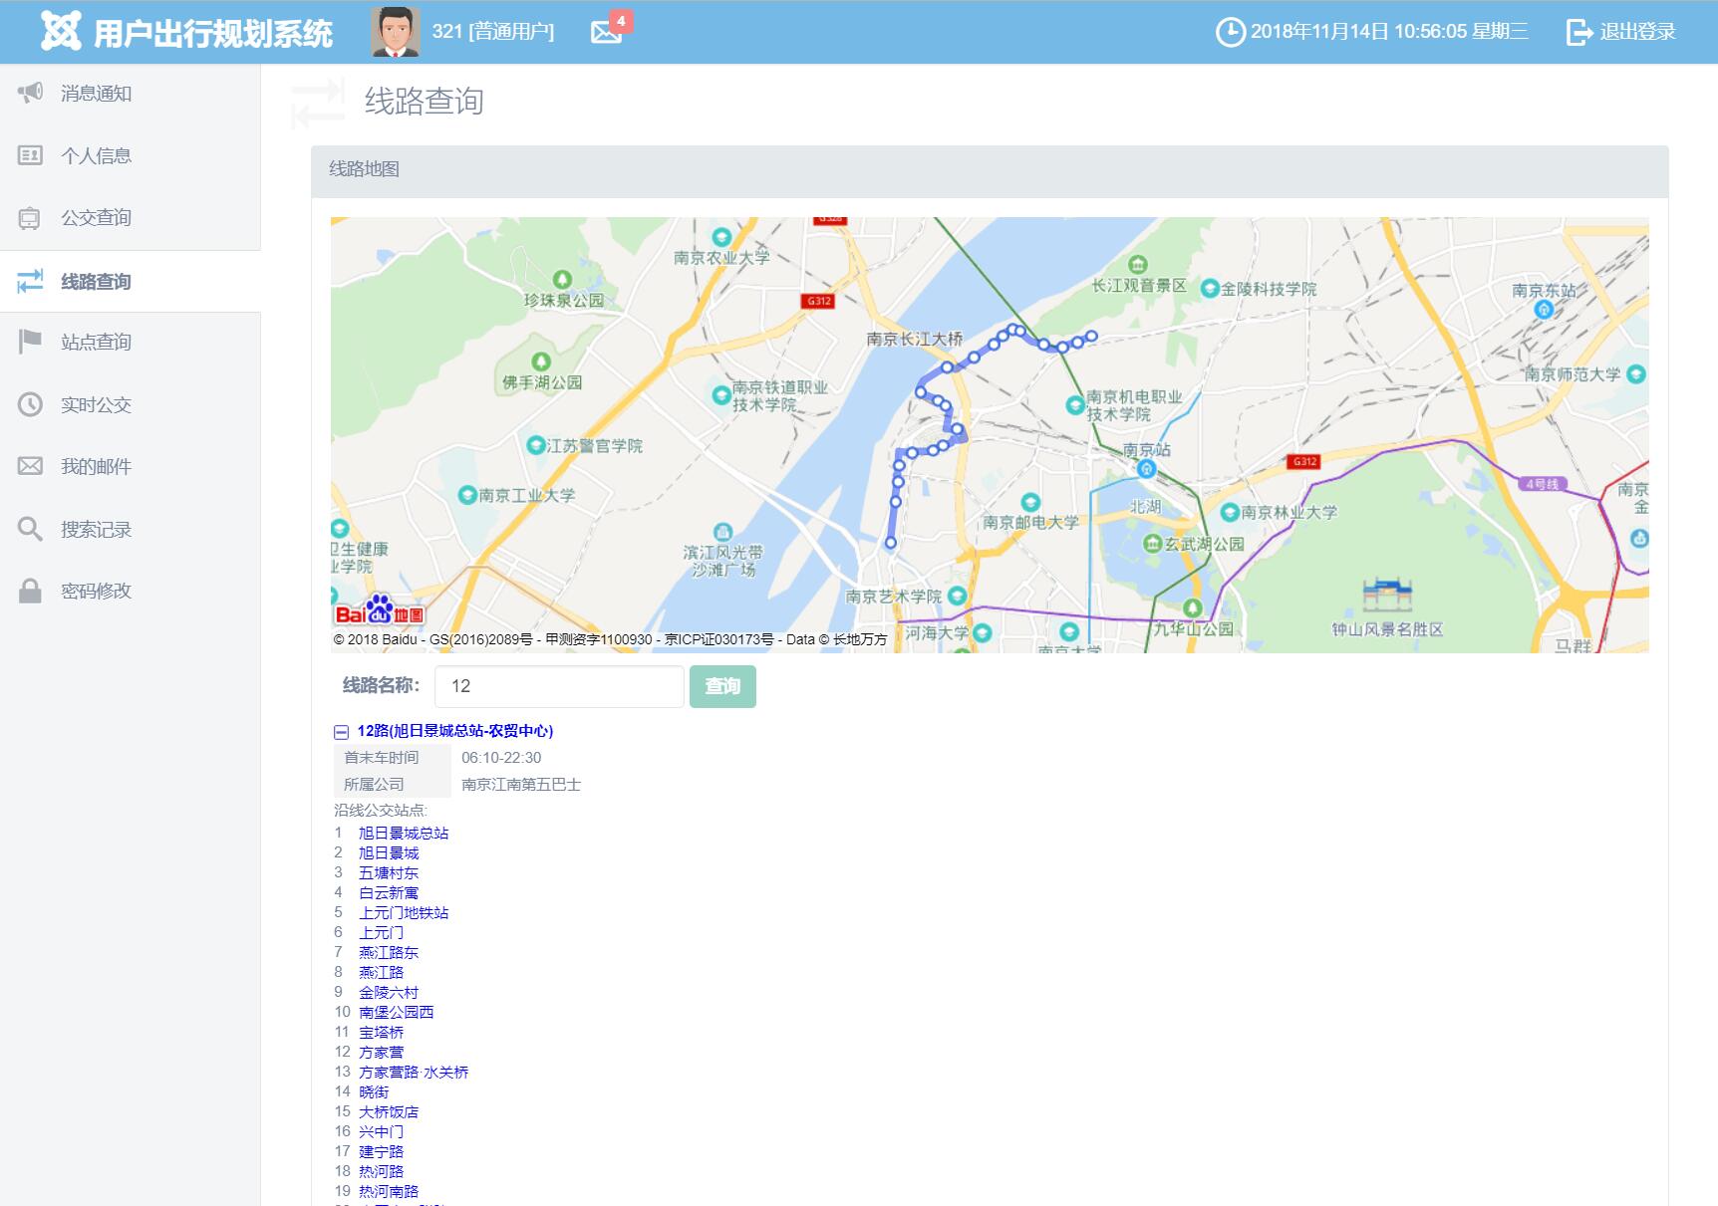This screenshot has width=1718, height=1206.
Task: Click the 大桥饭店 stop link
Action: click(389, 1112)
